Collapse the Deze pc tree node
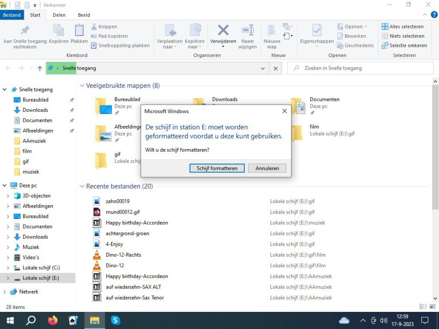This screenshot has width=439, height=329. tap(5, 186)
